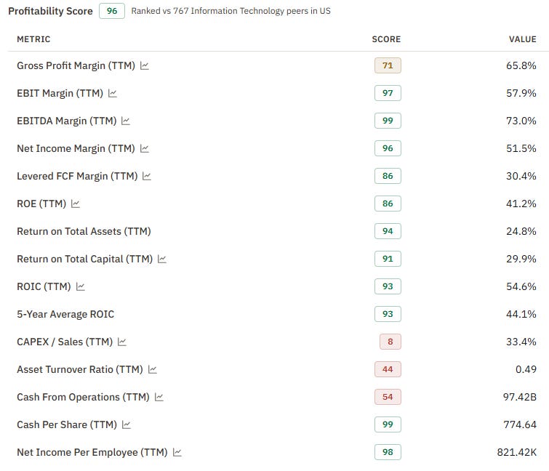Select the ROIC (TTM) label
The image size is (549, 471).
(x=44, y=286)
